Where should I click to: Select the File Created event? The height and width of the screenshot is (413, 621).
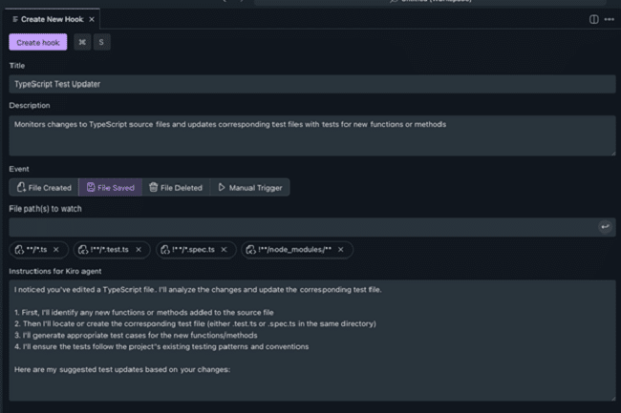(44, 188)
